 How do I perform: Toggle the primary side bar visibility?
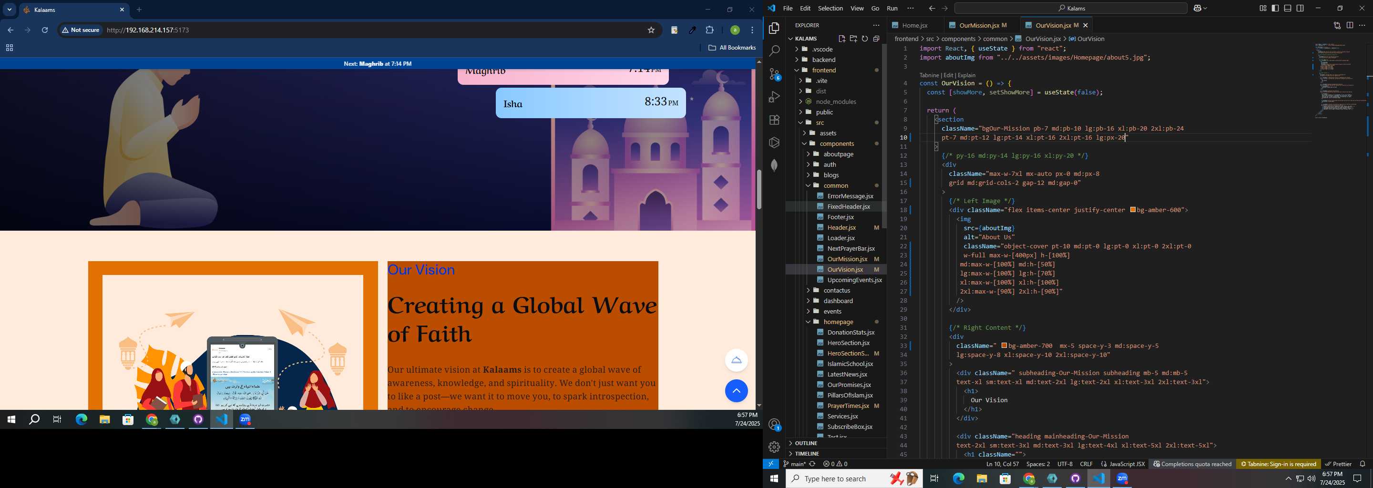click(1275, 9)
